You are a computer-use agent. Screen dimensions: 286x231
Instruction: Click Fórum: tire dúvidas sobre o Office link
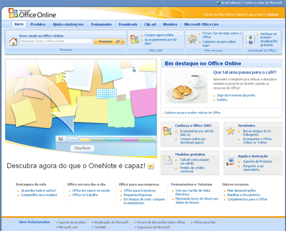[x=221, y=35]
